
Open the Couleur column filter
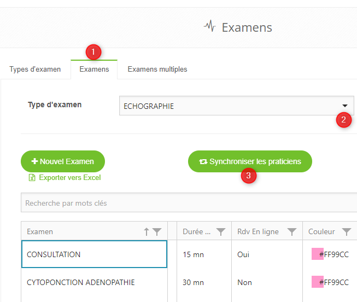346,232
